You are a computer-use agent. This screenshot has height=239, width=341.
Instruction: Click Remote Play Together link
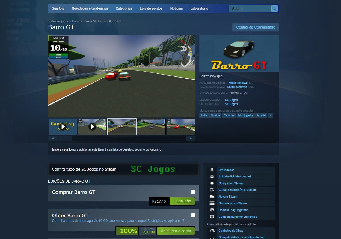233,210
